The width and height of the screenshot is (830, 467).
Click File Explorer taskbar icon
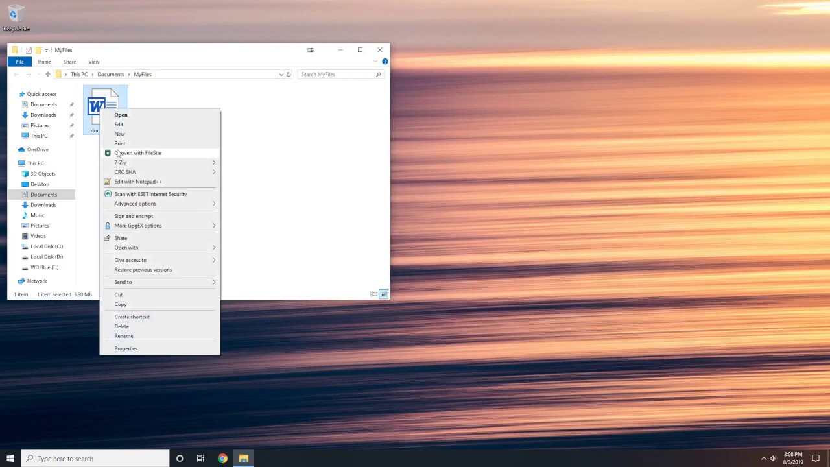(x=244, y=459)
